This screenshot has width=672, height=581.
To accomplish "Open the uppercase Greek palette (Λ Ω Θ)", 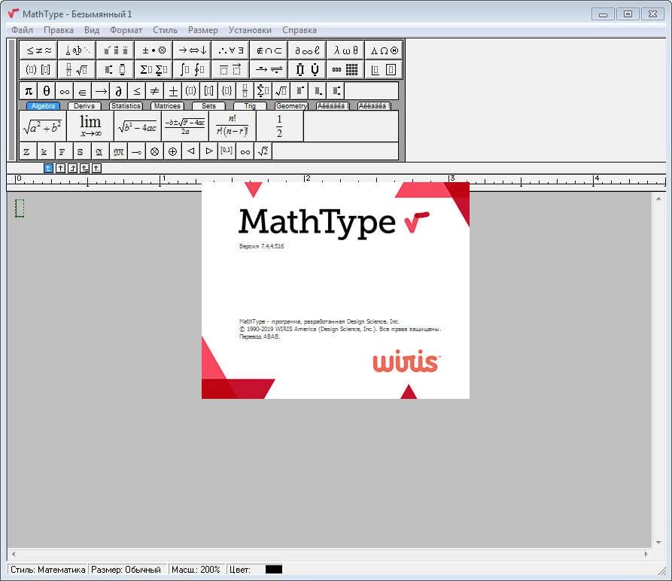I will (384, 50).
